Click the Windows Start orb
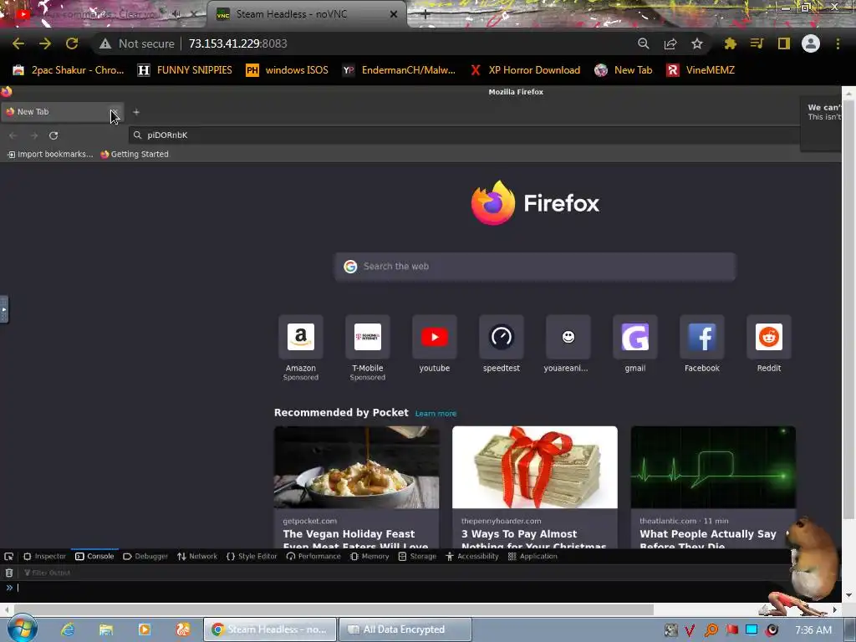The image size is (856, 642). click(22, 629)
